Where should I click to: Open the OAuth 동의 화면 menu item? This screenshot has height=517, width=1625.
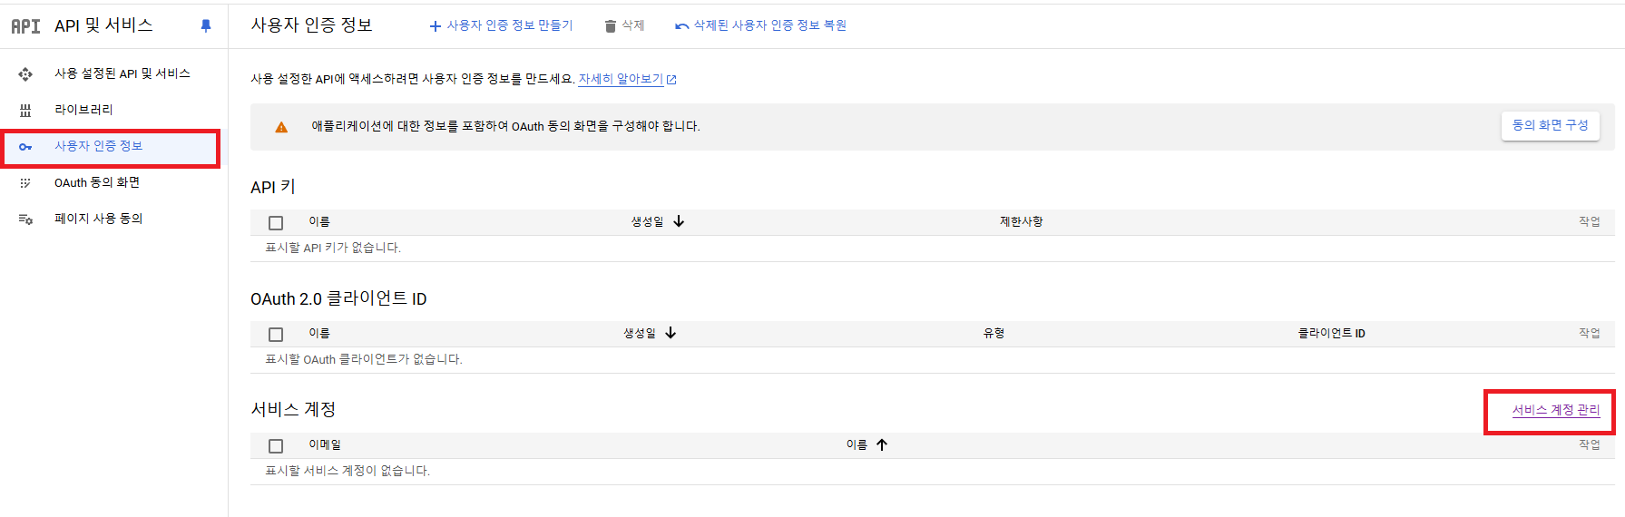pos(97,182)
